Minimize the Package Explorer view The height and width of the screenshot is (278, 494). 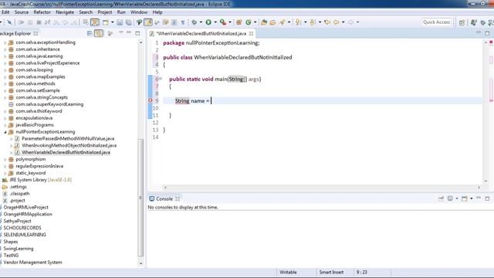(129, 32)
